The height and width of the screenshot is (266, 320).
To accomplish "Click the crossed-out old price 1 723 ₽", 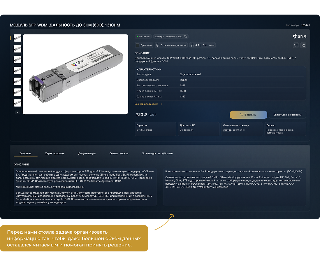I will (x=152, y=115).
